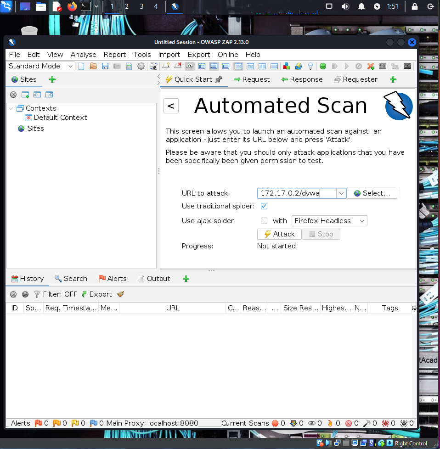This screenshot has width=440, height=449.
Task: Click the Attack button
Action: coord(279,234)
